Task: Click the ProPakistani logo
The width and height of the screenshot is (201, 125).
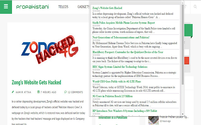Action: coord(32,7)
